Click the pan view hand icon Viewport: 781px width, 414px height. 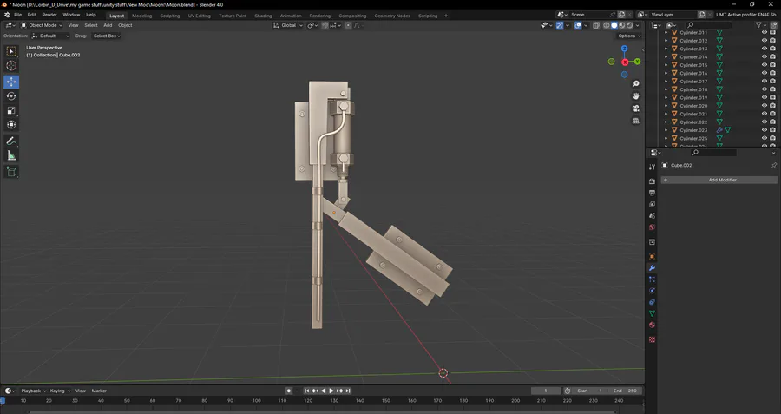[635, 96]
